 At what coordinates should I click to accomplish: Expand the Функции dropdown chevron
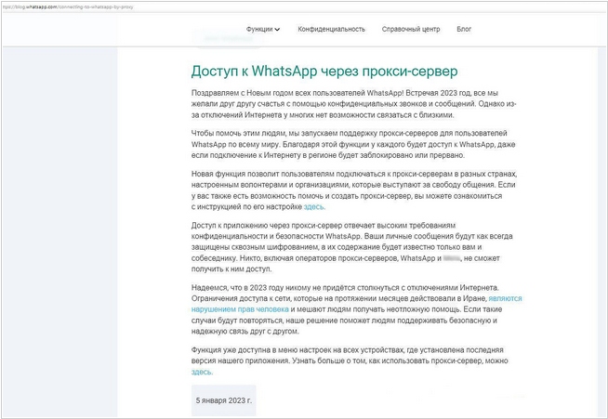click(x=277, y=30)
